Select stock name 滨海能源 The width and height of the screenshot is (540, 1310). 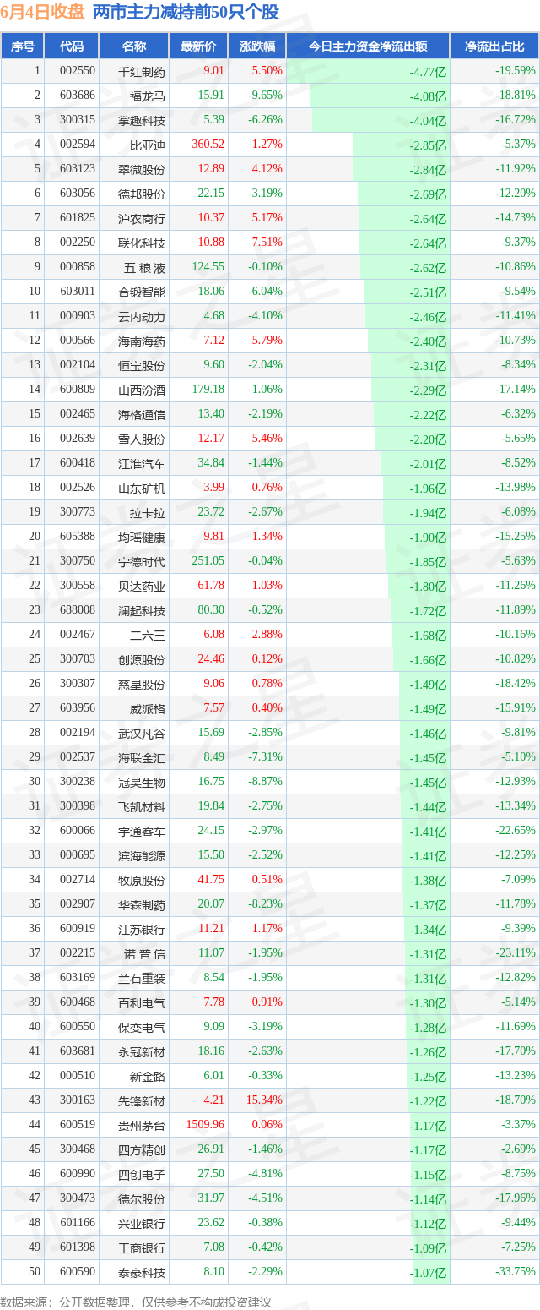click(x=142, y=855)
